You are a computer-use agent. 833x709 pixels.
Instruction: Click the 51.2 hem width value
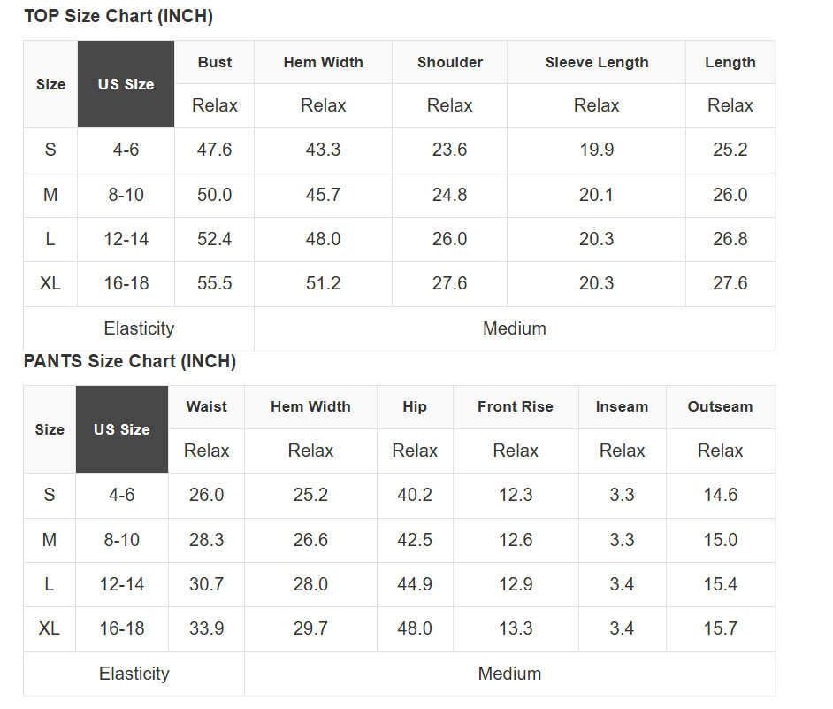(x=323, y=283)
